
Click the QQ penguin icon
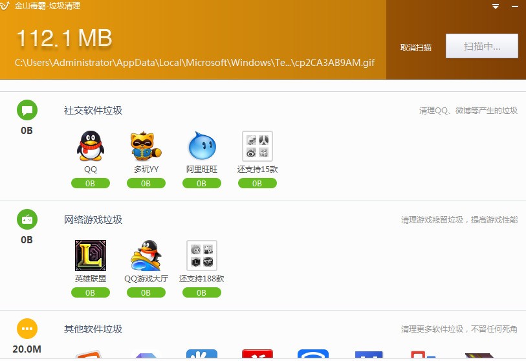coord(90,146)
